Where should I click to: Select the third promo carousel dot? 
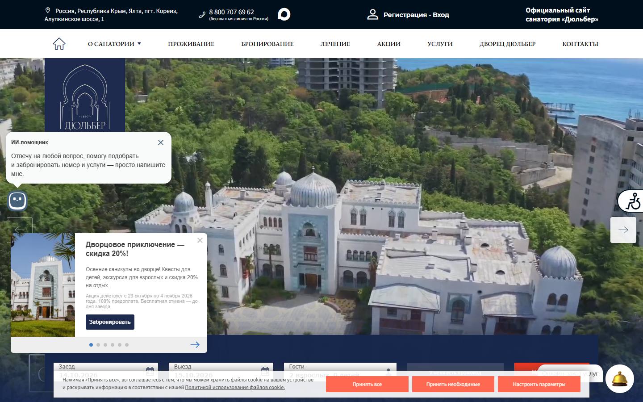point(105,345)
